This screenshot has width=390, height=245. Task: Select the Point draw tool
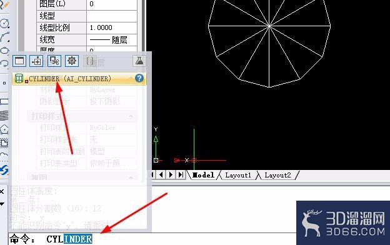[4, 83]
